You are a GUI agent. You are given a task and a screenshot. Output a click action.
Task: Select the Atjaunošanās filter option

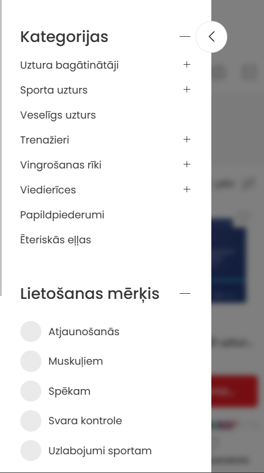tap(70, 332)
